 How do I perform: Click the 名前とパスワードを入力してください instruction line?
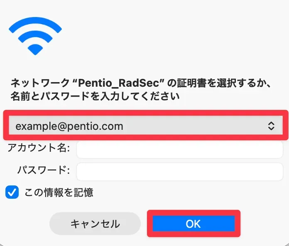tap(95, 97)
